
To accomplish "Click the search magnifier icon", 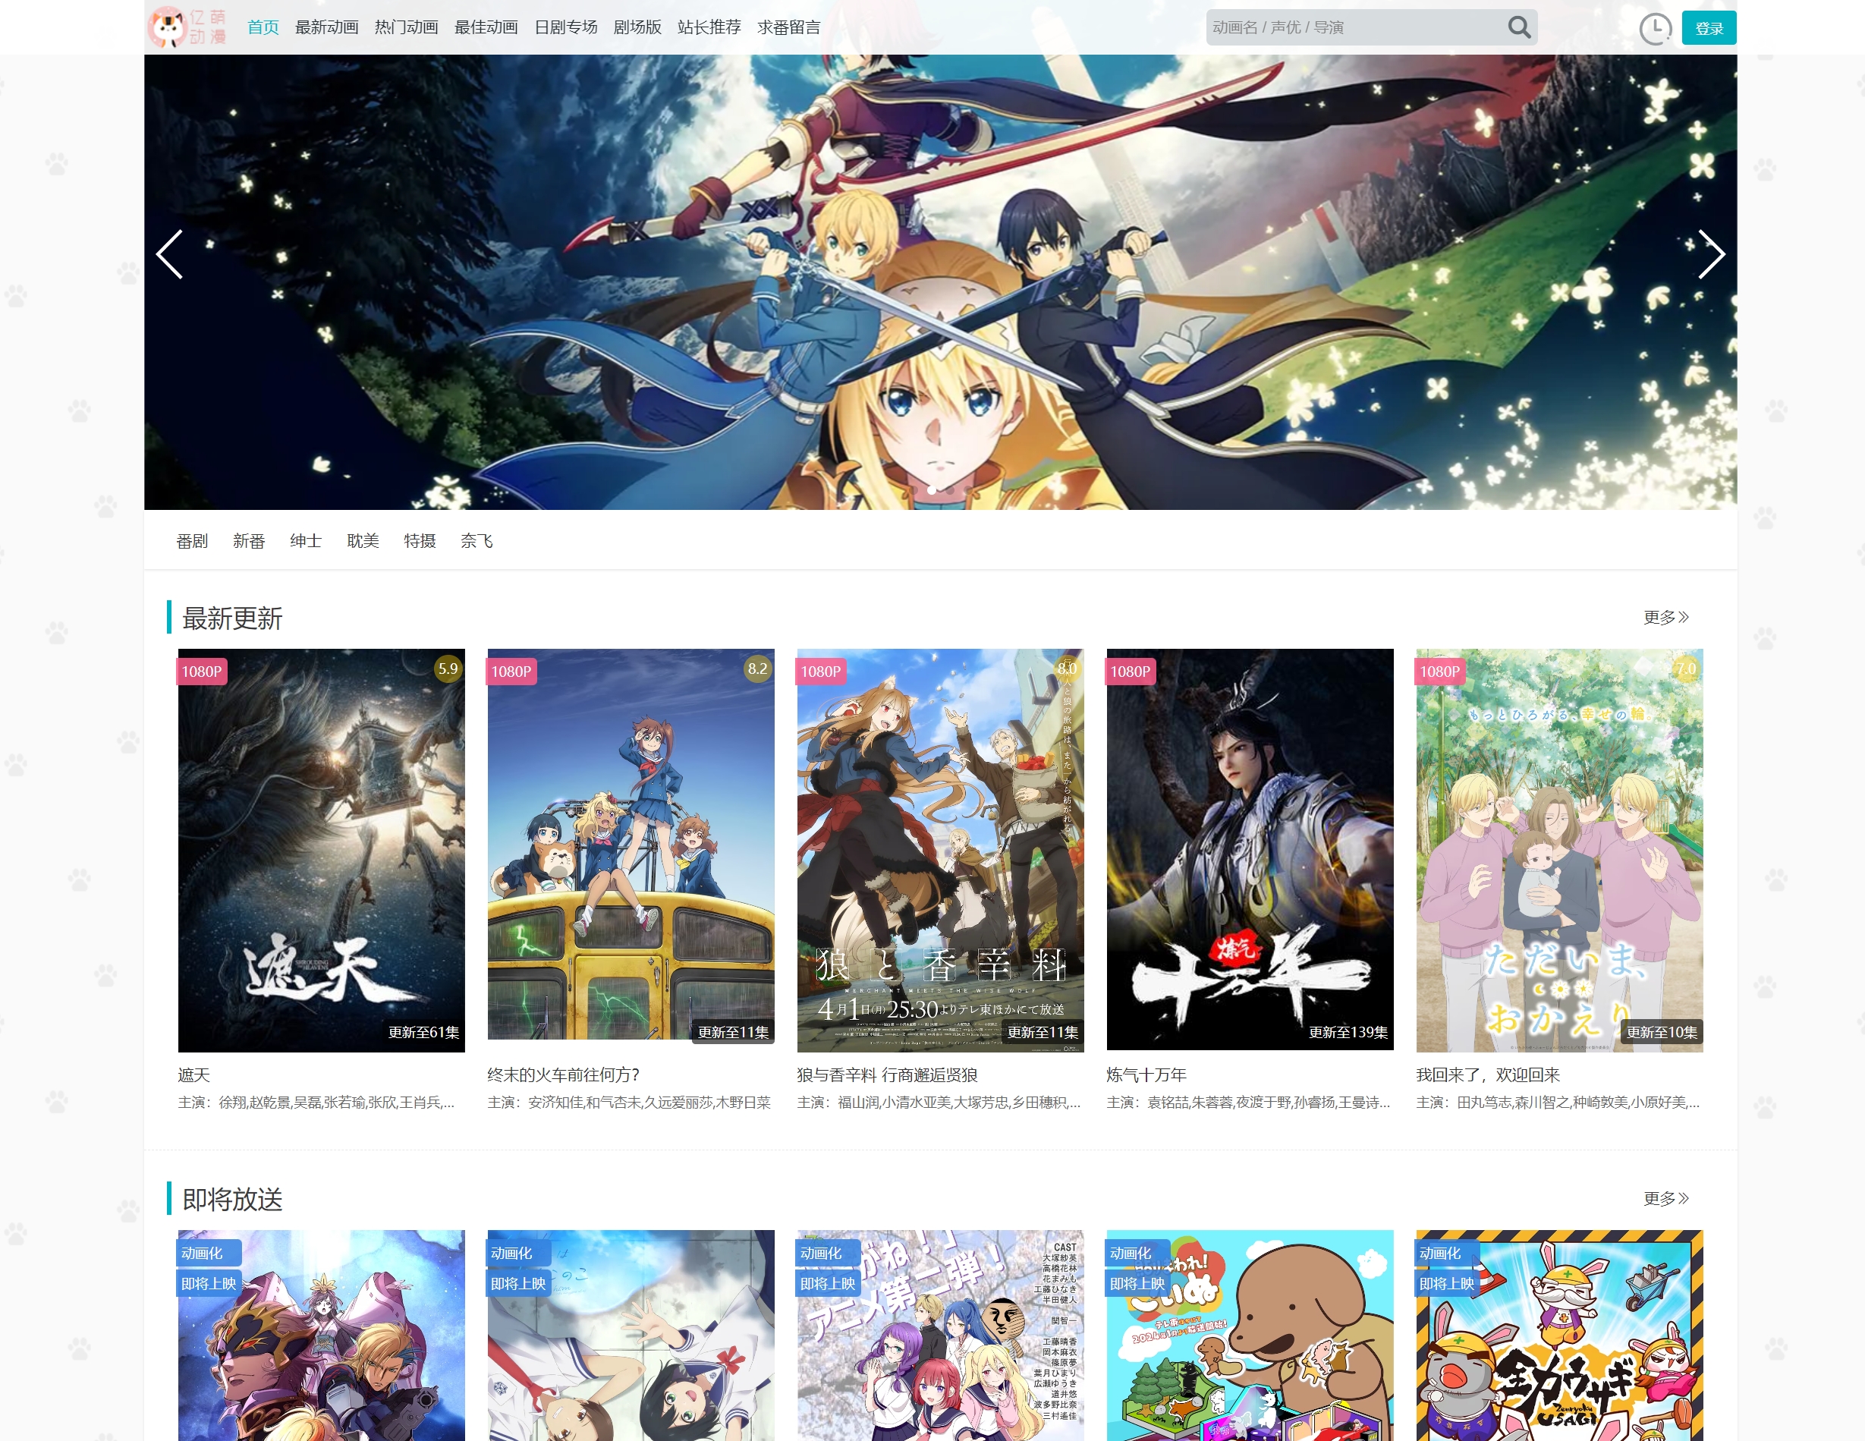I will (1518, 27).
